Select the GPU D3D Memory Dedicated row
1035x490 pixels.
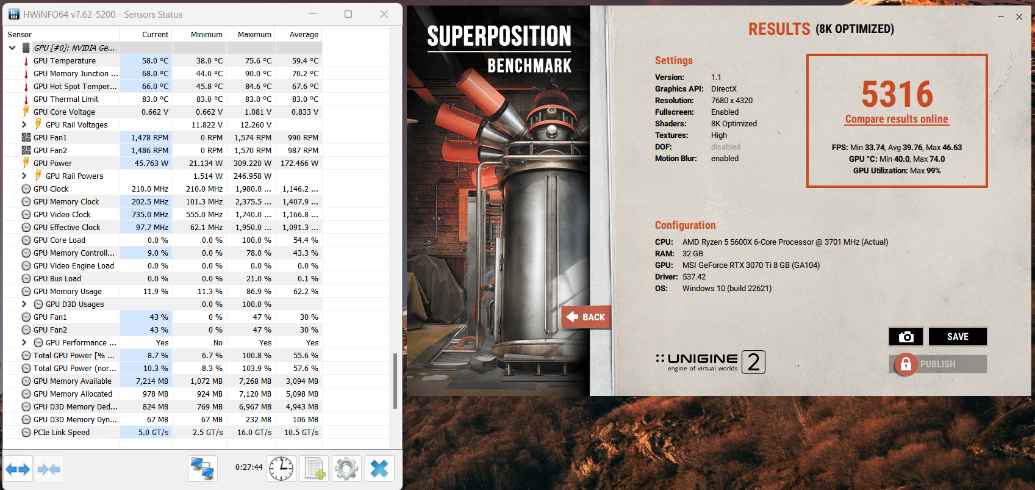(162, 407)
